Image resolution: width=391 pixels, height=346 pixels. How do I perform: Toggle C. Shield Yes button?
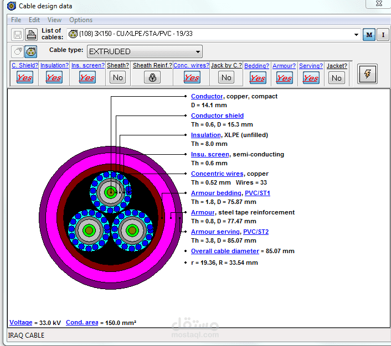pos(25,77)
